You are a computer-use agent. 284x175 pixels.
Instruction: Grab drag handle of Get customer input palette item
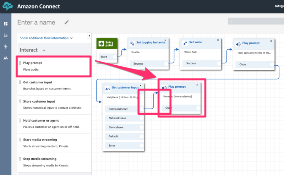click(20, 82)
